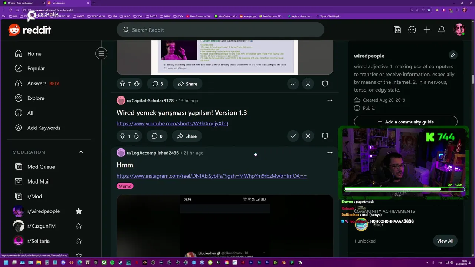Image resolution: width=475 pixels, height=267 pixels.
Task: Open a new browser tab
Action: (x=94, y=3)
